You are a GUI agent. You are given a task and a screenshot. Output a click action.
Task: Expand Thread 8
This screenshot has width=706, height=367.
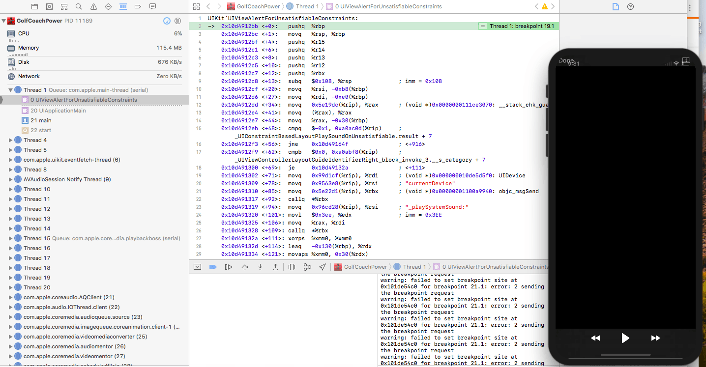click(11, 169)
